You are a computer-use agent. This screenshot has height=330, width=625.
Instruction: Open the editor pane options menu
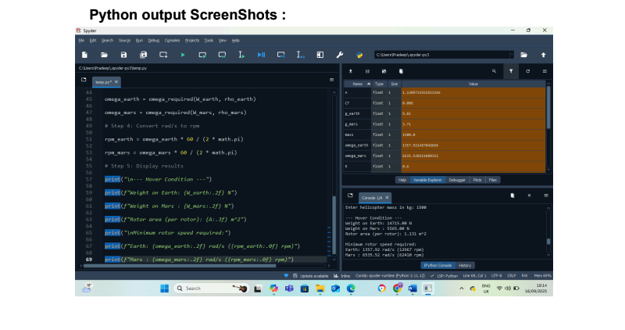click(x=331, y=80)
